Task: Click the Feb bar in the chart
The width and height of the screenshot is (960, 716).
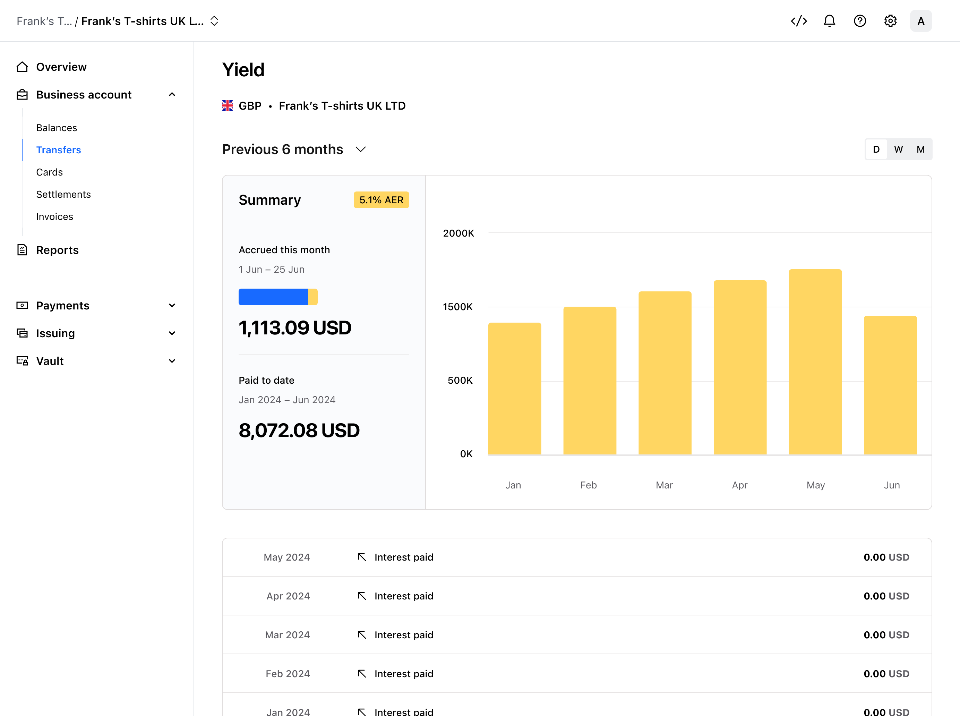Action: 590,381
